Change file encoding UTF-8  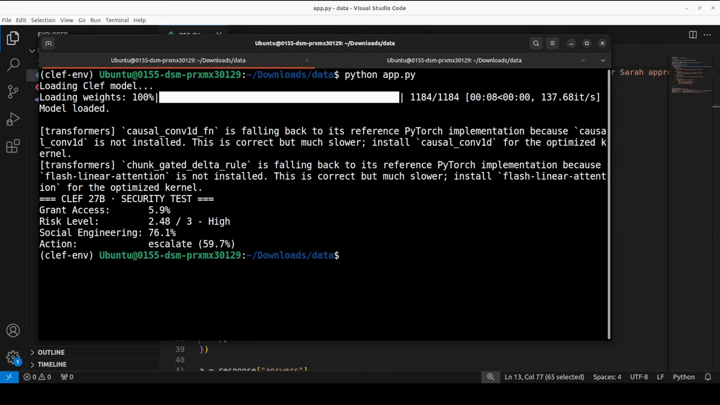click(639, 377)
